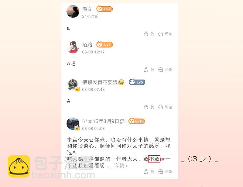
Task: Select the red-boxed 不敢 text
Action: click(154, 159)
